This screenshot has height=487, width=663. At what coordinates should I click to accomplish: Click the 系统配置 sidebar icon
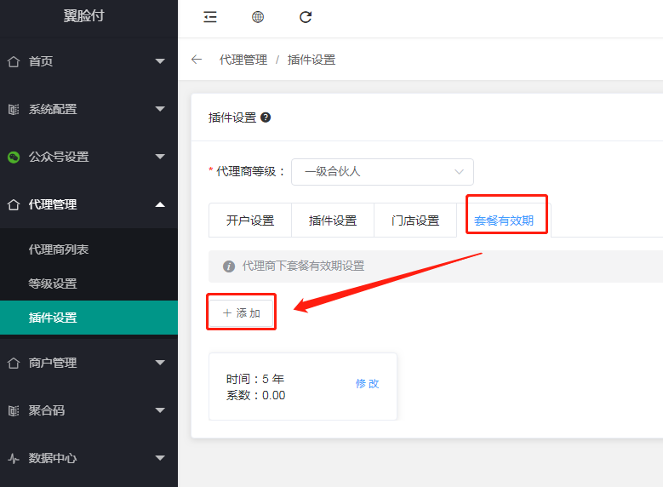[14, 110]
